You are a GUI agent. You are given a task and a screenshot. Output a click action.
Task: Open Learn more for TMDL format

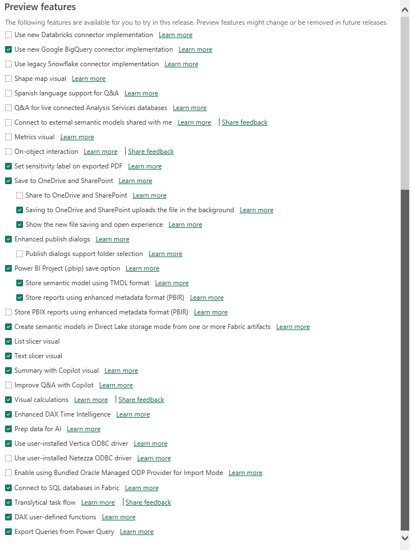click(x=172, y=283)
